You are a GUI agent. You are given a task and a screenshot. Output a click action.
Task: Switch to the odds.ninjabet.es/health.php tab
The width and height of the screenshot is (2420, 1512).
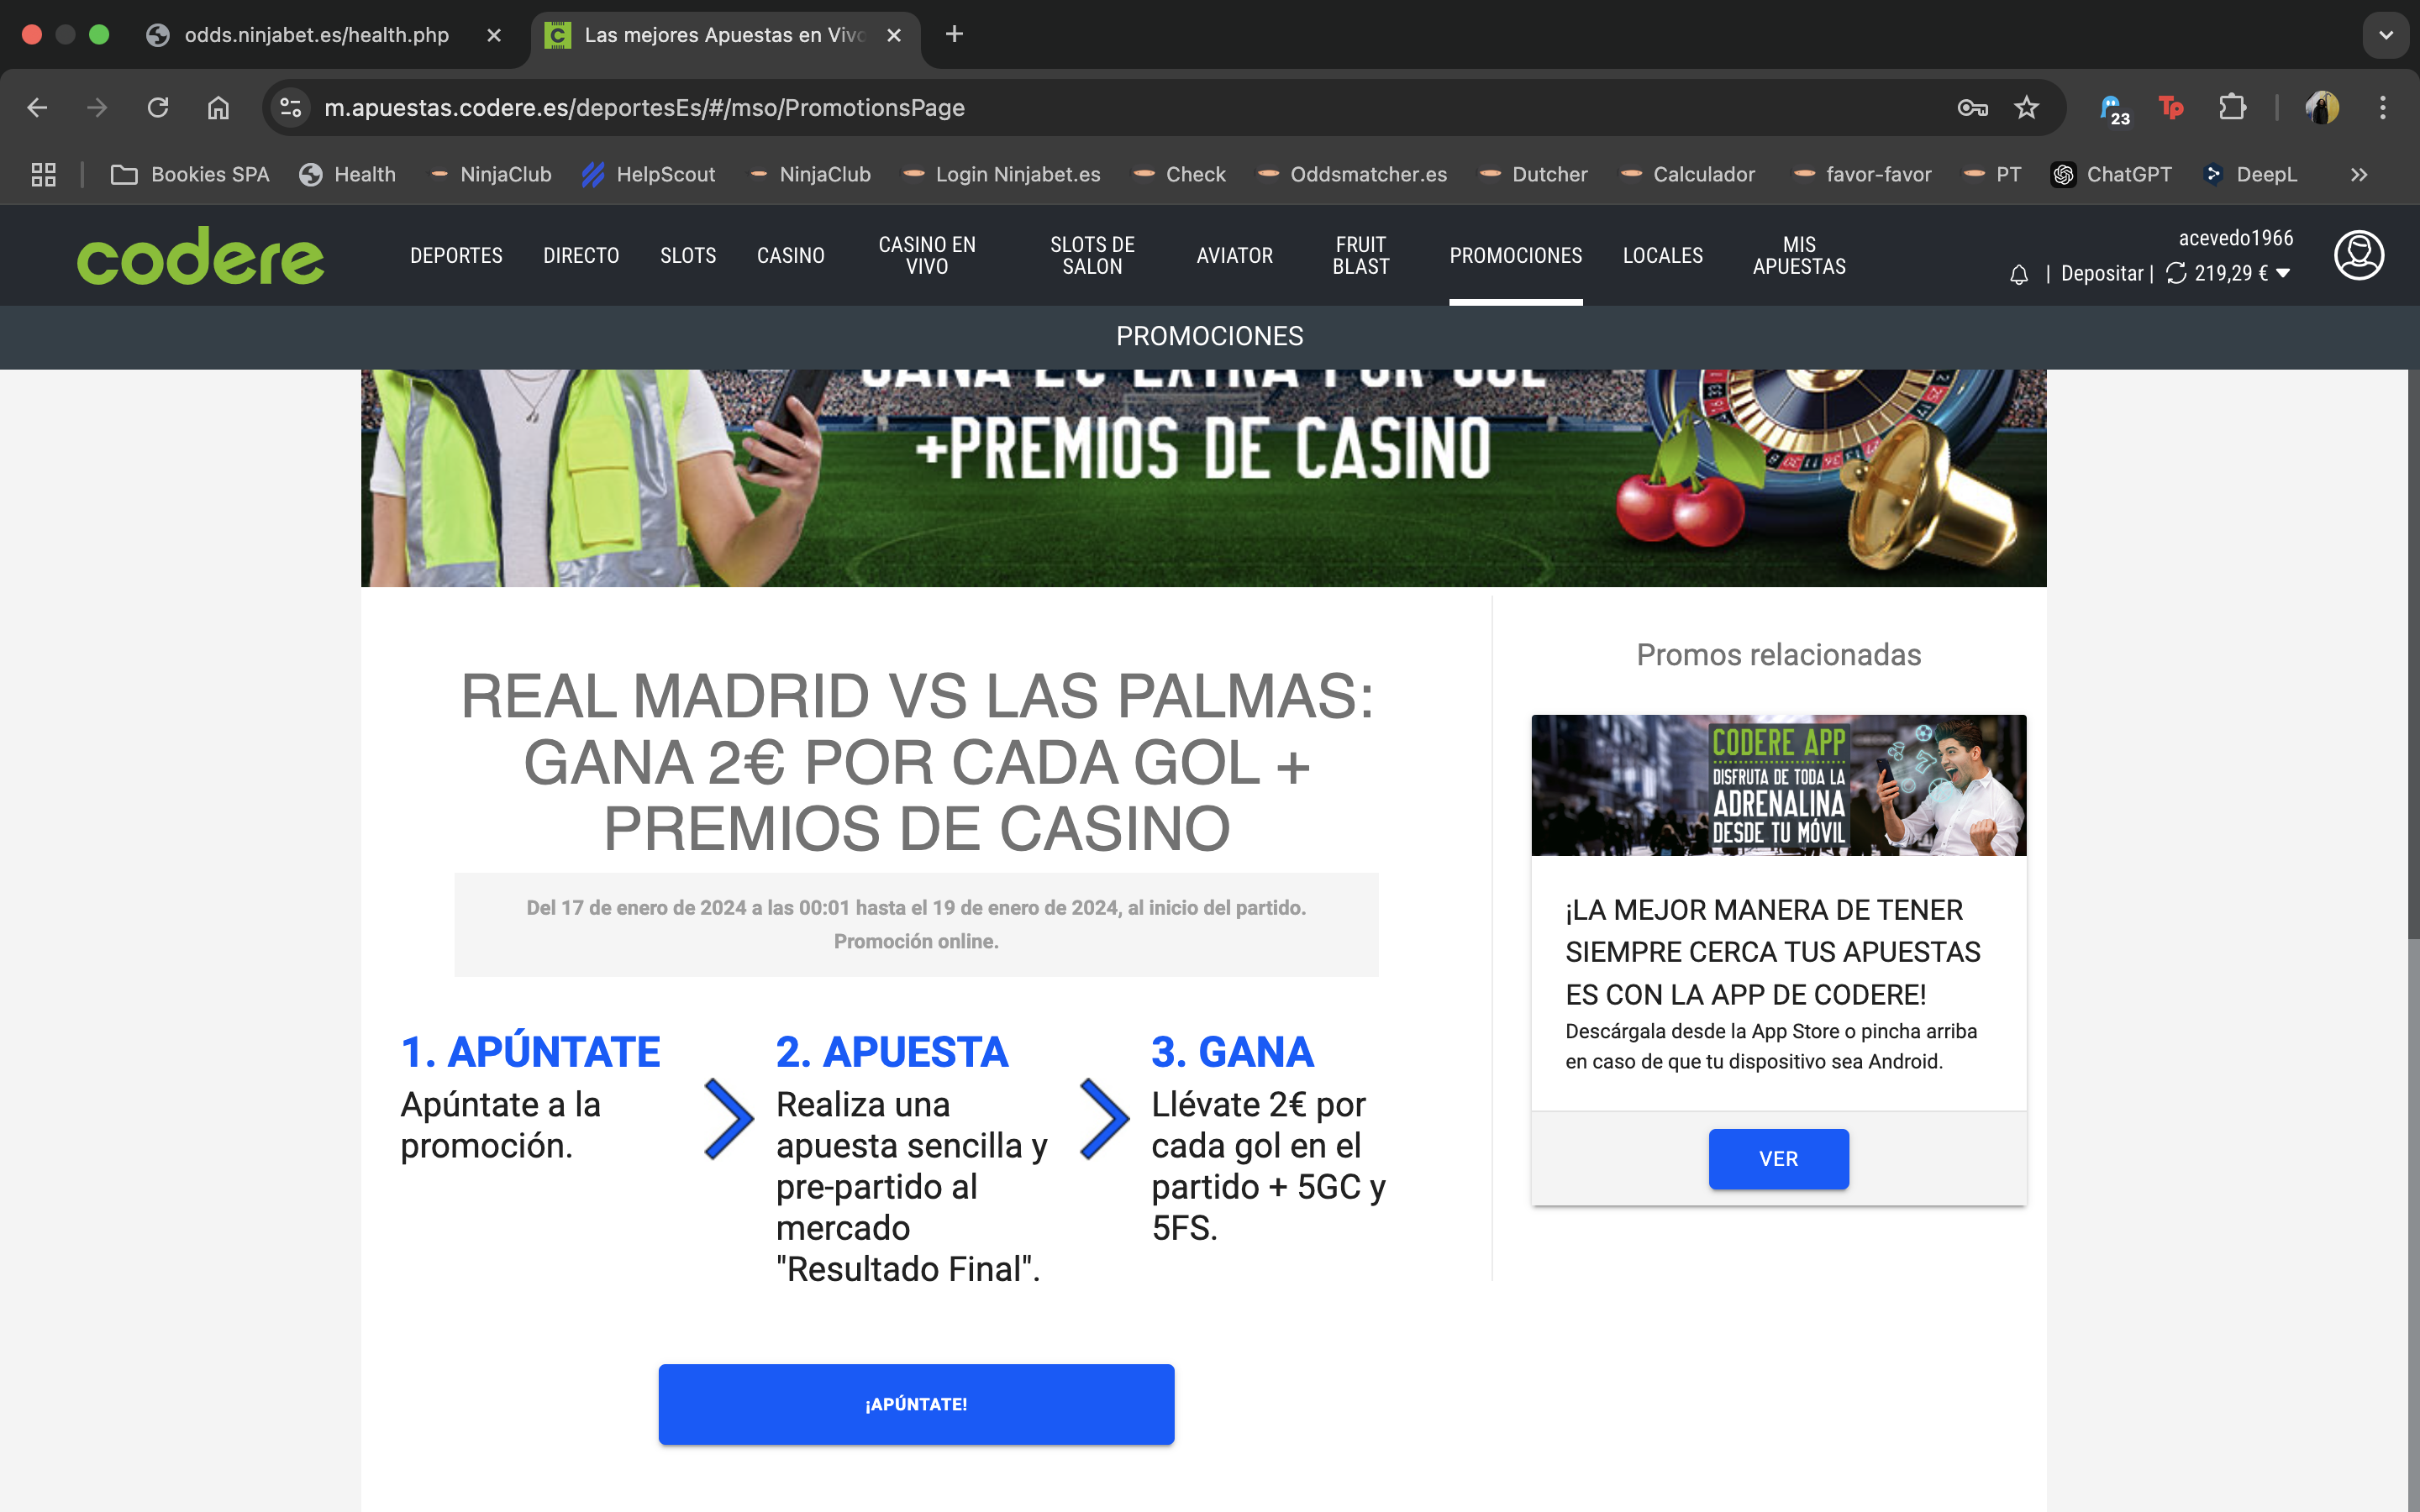click(x=317, y=35)
